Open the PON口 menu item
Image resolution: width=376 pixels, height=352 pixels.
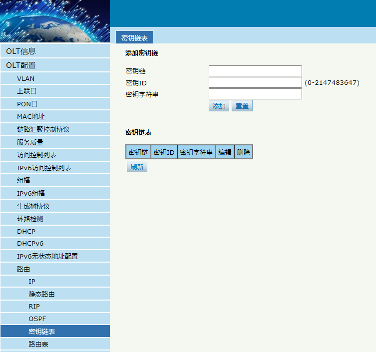coord(55,104)
